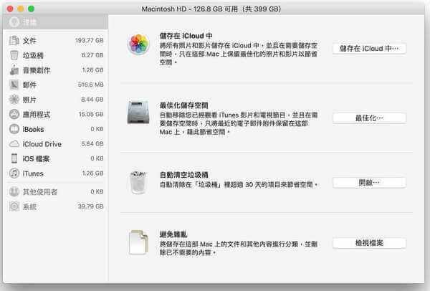Screen dimensions: 430x291
Task: Click the 文件 documents icon in the sidebar
Action: click(x=14, y=41)
